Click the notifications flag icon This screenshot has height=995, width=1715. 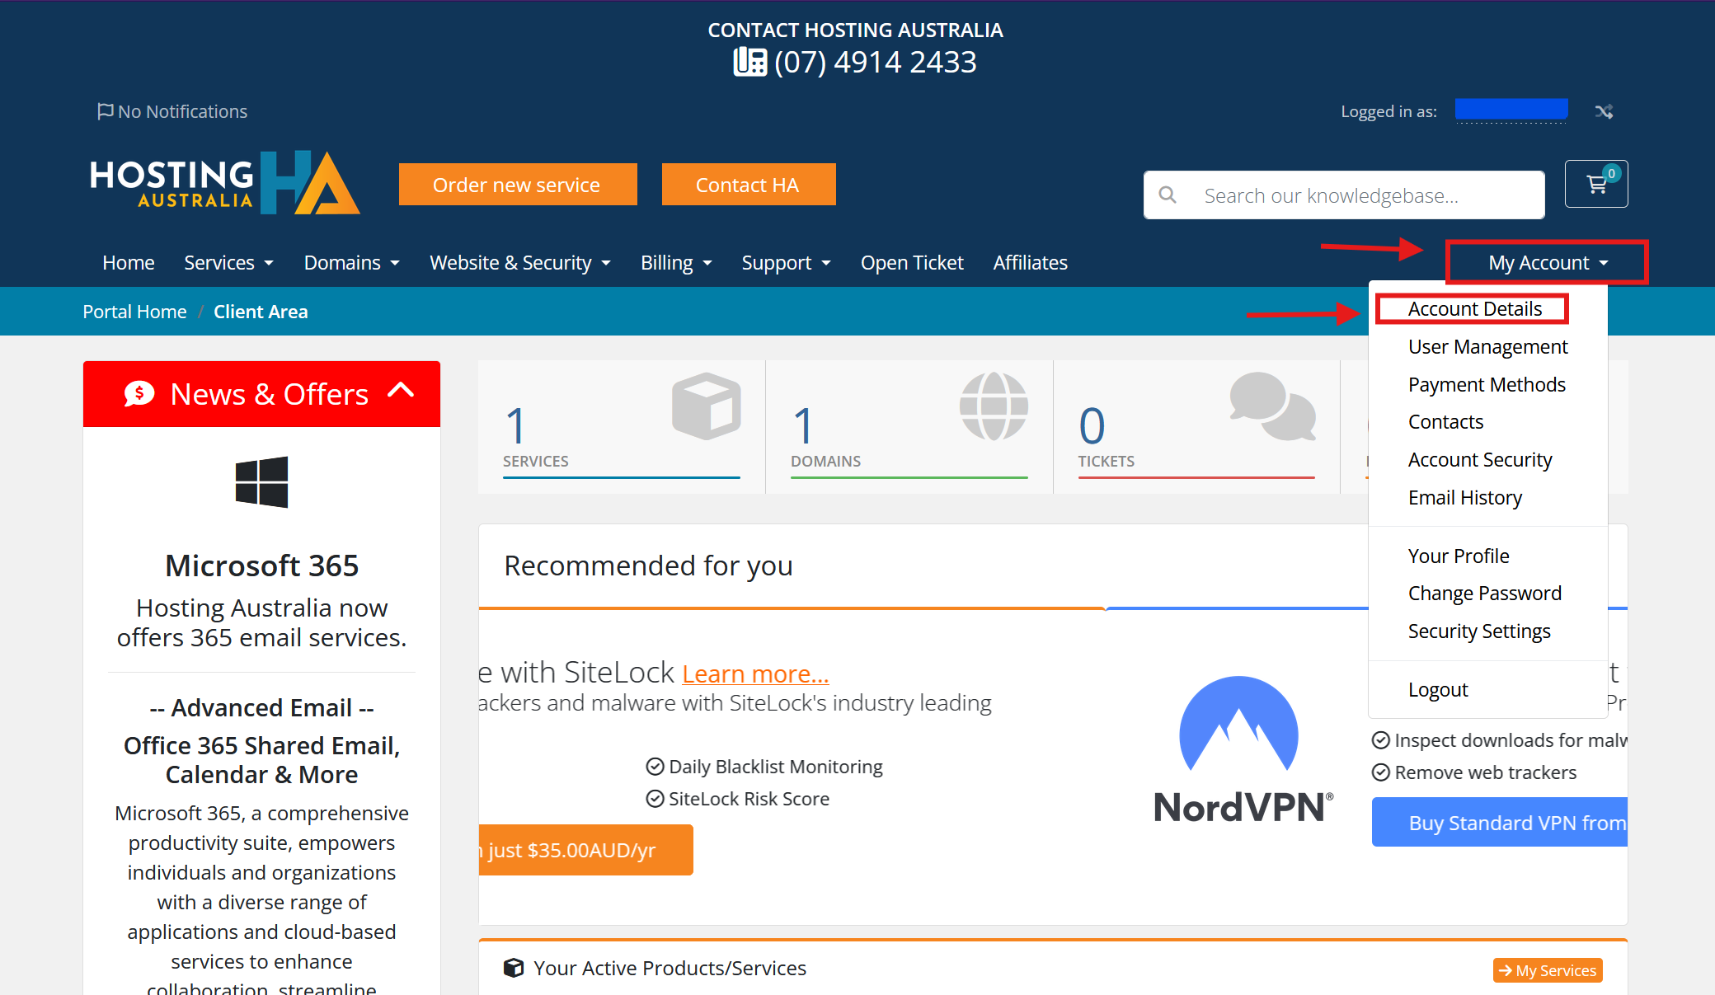point(105,110)
